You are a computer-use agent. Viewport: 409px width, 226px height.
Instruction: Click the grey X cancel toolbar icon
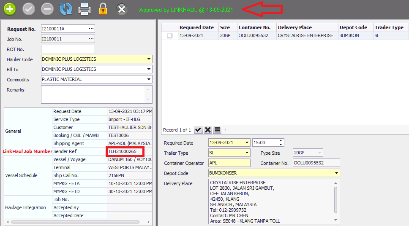122,8
